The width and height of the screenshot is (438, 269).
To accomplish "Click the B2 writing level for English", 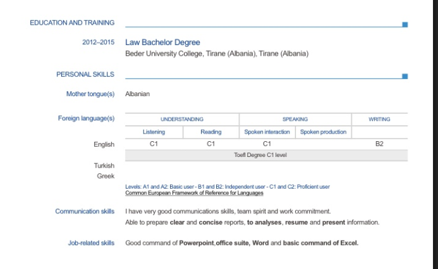I will tap(379, 144).
